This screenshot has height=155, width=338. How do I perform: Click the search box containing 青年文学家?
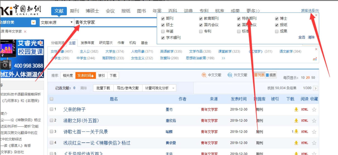[x=114, y=22]
